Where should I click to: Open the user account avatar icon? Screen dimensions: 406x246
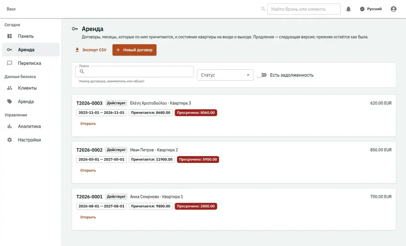click(x=393, y=9)
